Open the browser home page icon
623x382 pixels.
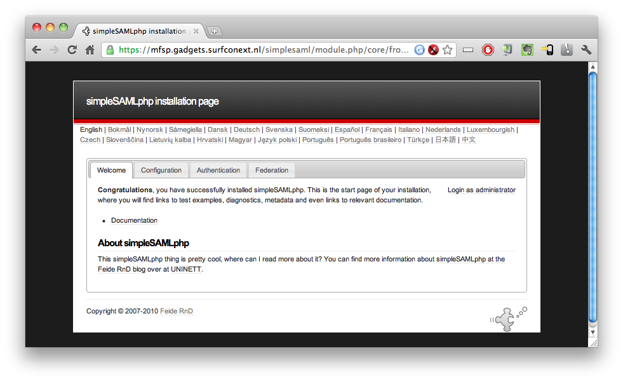coord(90,50)
